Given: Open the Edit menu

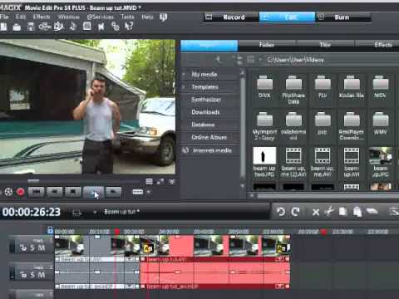Looking at the screenshot, I should (21, 17).
